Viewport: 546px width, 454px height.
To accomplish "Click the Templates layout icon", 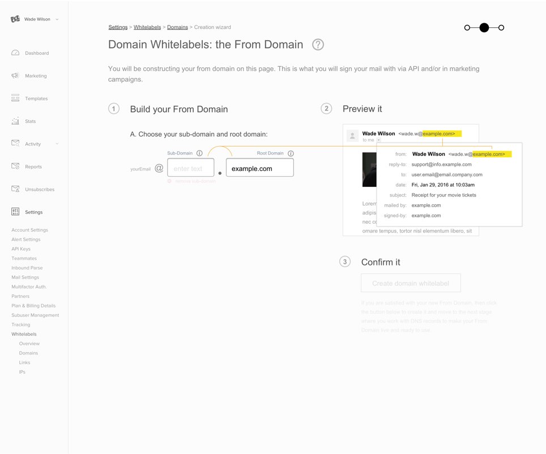I will [15, 98].
